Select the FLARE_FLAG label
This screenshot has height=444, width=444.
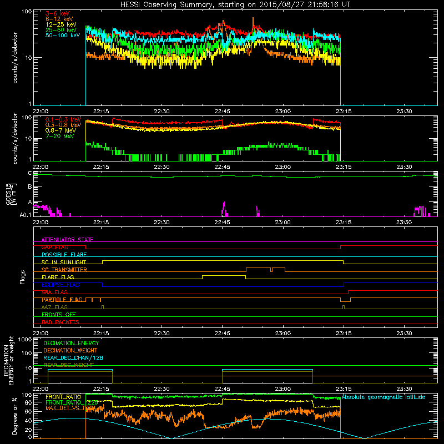click(58, 277)
